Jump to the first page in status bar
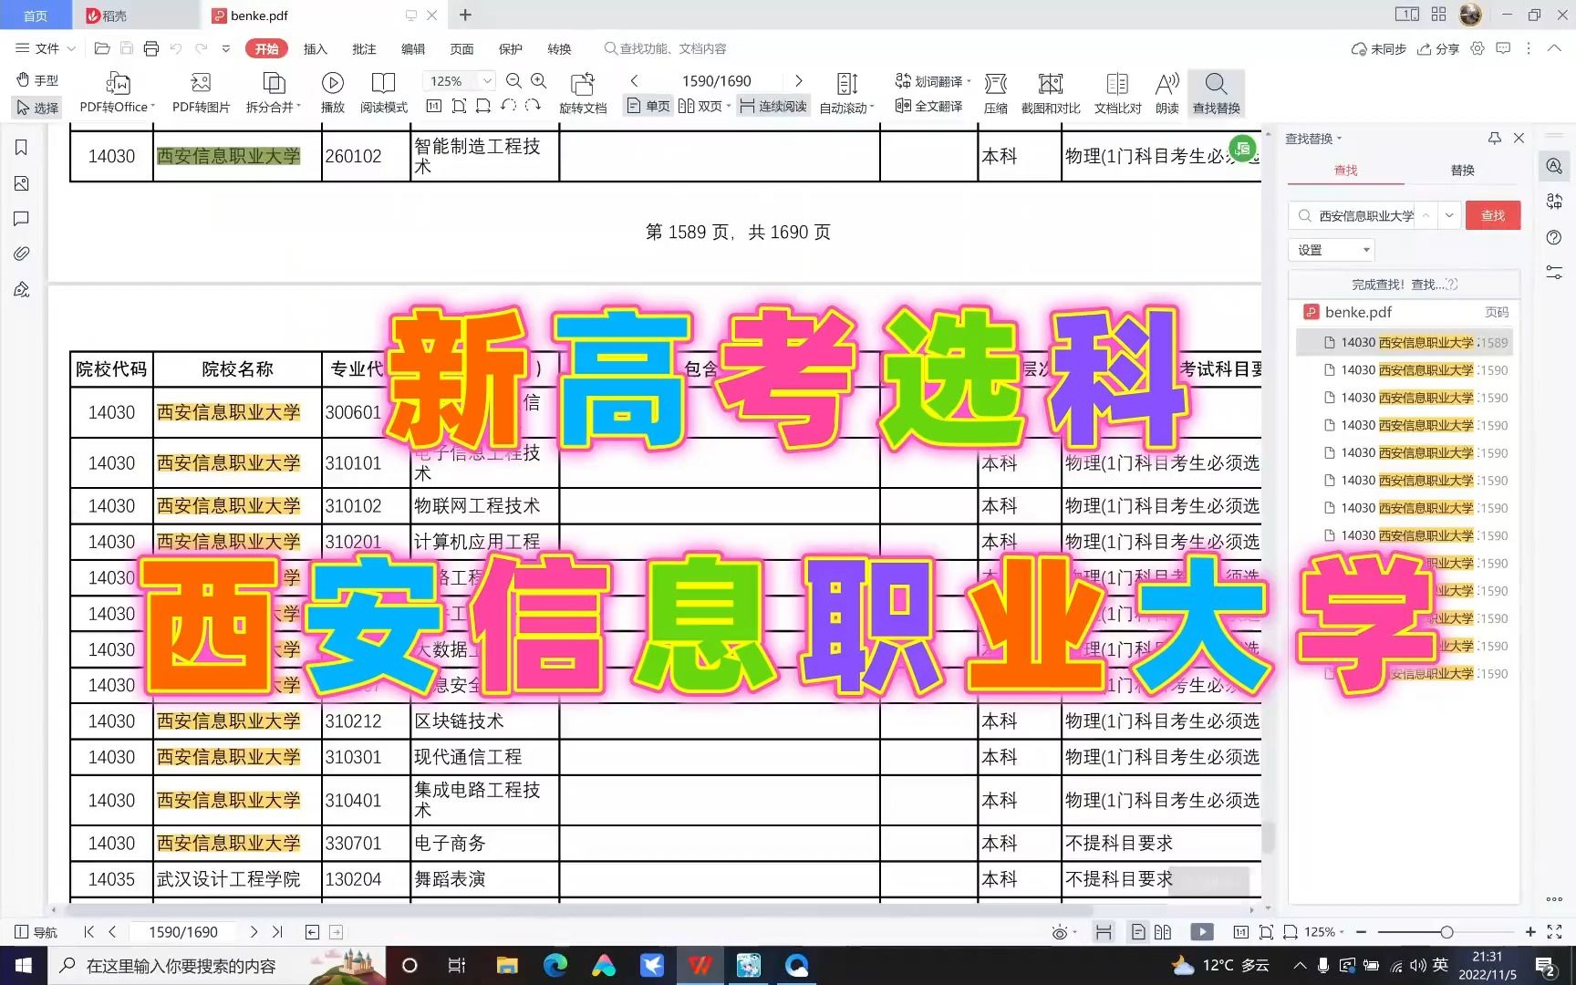1576x985 pixels. click(x=88, y=932)
